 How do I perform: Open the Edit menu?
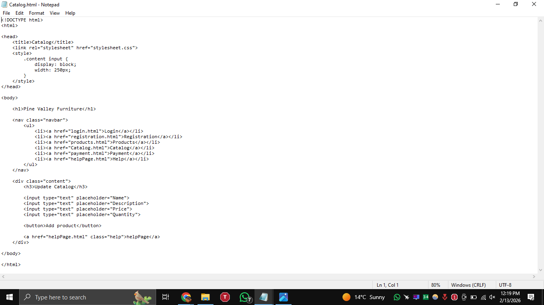20,13
